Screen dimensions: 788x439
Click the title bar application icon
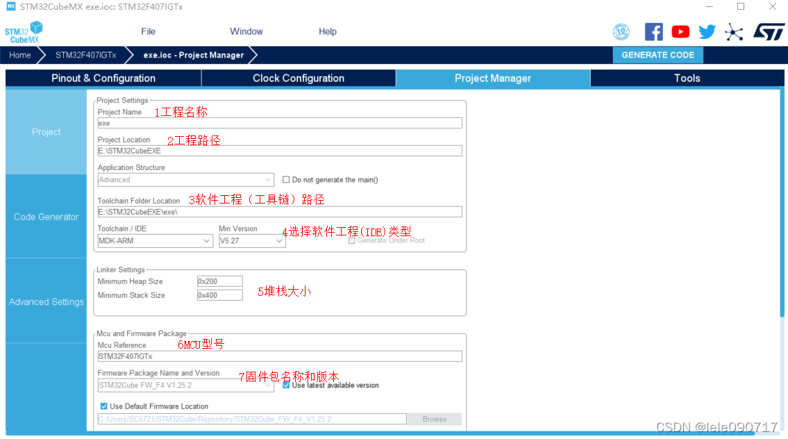(10, 6)
